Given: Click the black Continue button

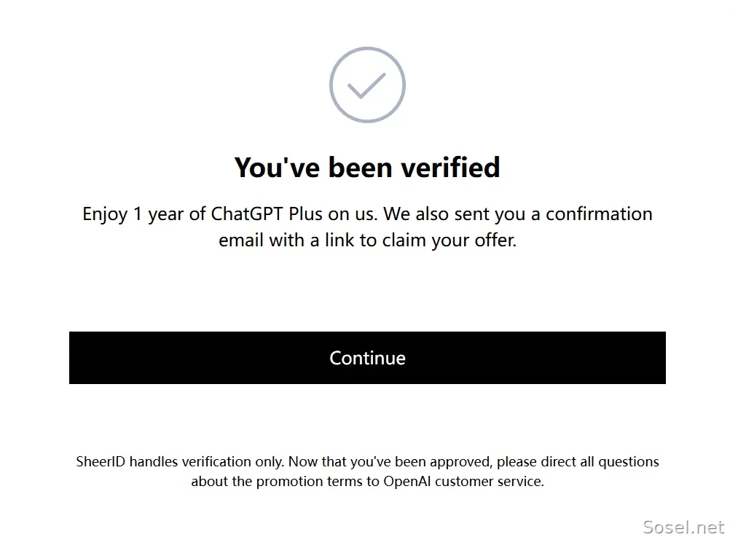Looking at the screenshot, I should tap(367, 358).
